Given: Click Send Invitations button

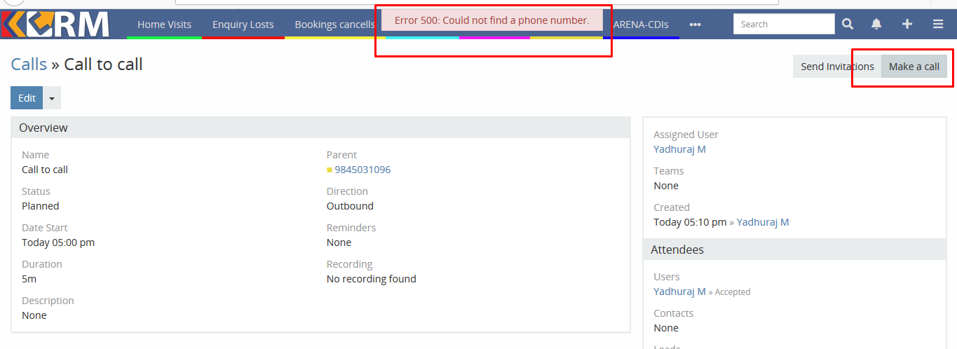Looking at the screenshot, I should pyautogui.click(x=837, y=67).
